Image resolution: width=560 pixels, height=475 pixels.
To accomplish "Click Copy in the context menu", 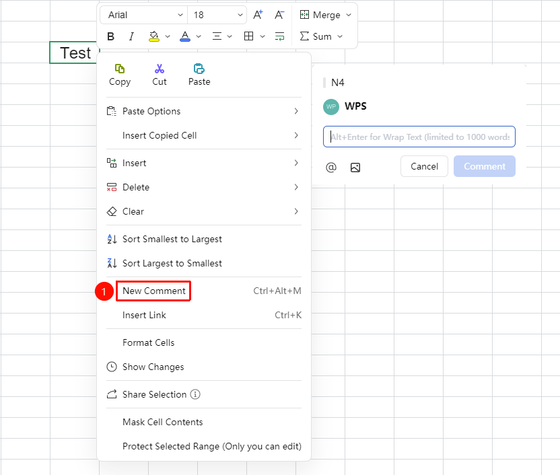I will click(x=120, y=75).
